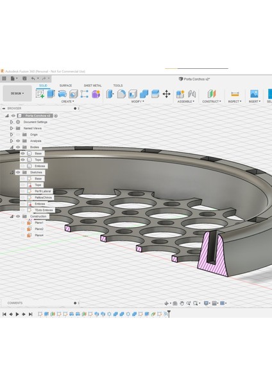Click the Redo arrow
Image resolution: width=272 pixels, height=386 pixels.
44,78
